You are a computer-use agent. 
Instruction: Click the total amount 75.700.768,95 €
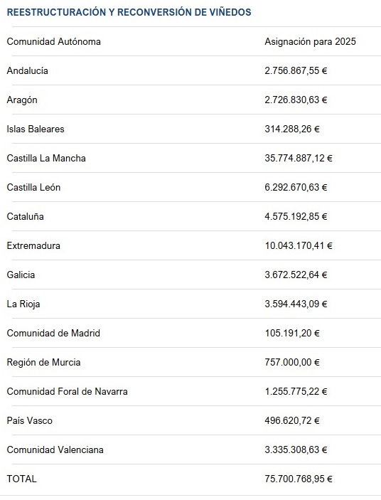pyautogui.click(x=299, y=479)
